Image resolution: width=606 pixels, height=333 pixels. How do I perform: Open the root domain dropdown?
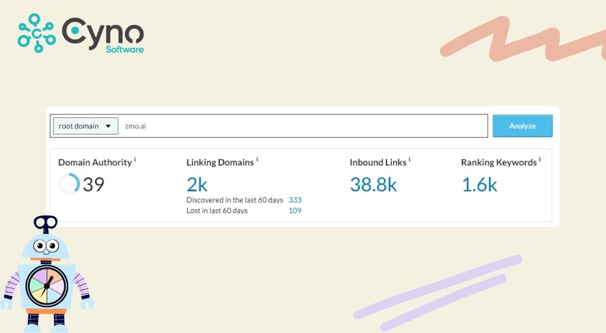point(85,126)
